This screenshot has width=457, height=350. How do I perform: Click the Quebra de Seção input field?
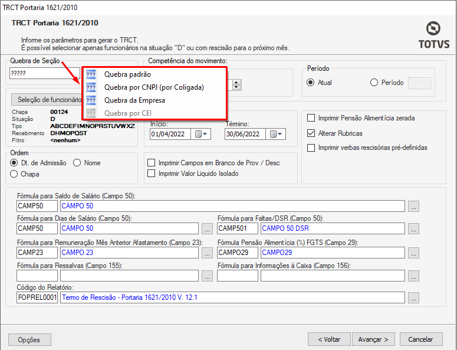[x=45, y=73]
